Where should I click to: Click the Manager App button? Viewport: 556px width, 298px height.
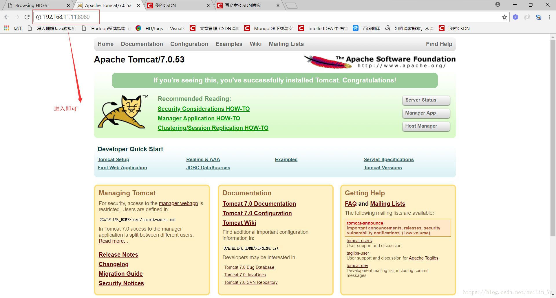coord(426,113)
